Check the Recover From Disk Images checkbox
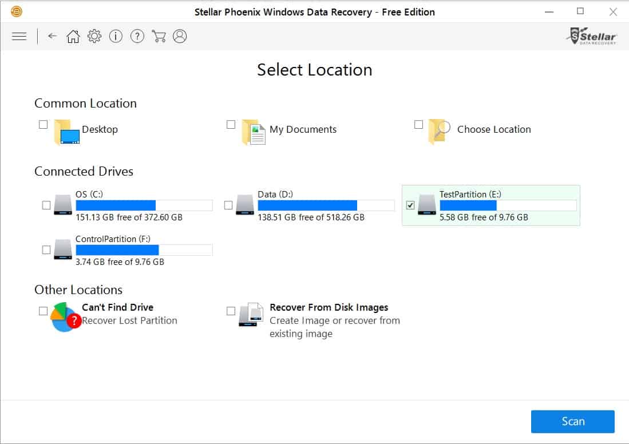Viewport: 629px width, 444px height. point(231,311)
